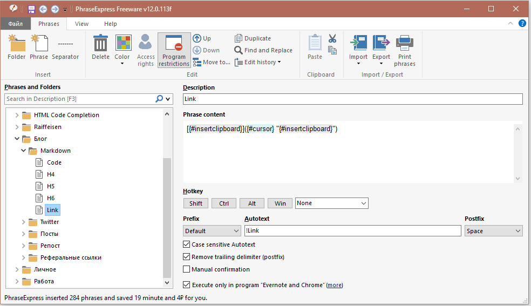This screenshot has height=306, width=531.
Task: Toggle the Ctrl hotkey modifier
Action: [224, 203]
